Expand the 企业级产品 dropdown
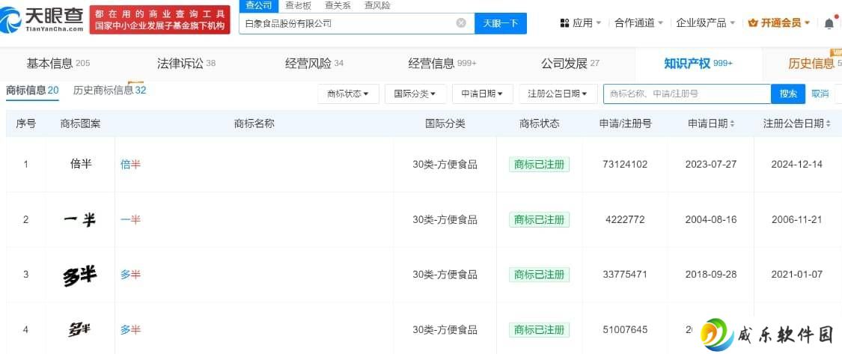Image resolution: width=842 pixels, height=354 pixels. coord(706,23)
